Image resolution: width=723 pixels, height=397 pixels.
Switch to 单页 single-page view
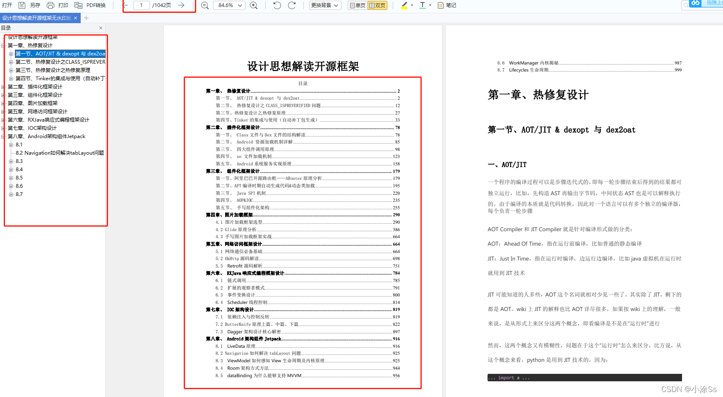click(x=356, y=5)
